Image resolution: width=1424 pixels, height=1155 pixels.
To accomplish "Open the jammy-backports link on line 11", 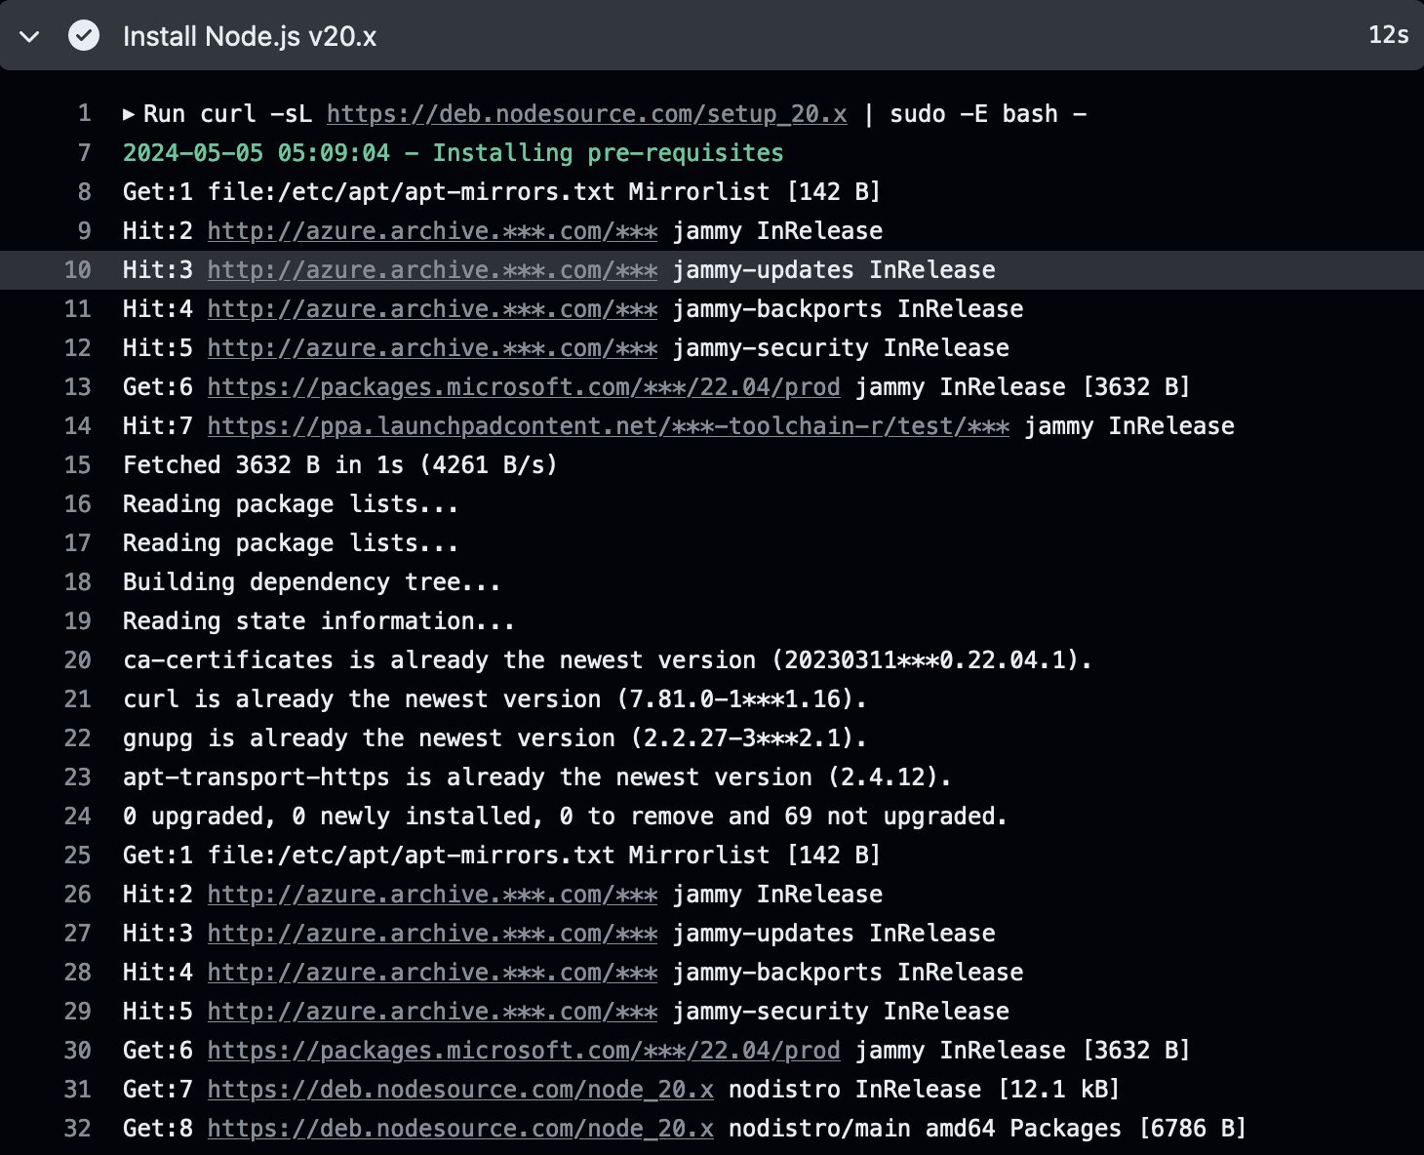I will pyautogui.click(x=432, y=309).
